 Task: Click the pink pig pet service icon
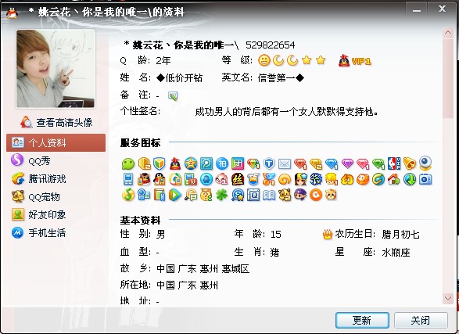tap(222, 179)
